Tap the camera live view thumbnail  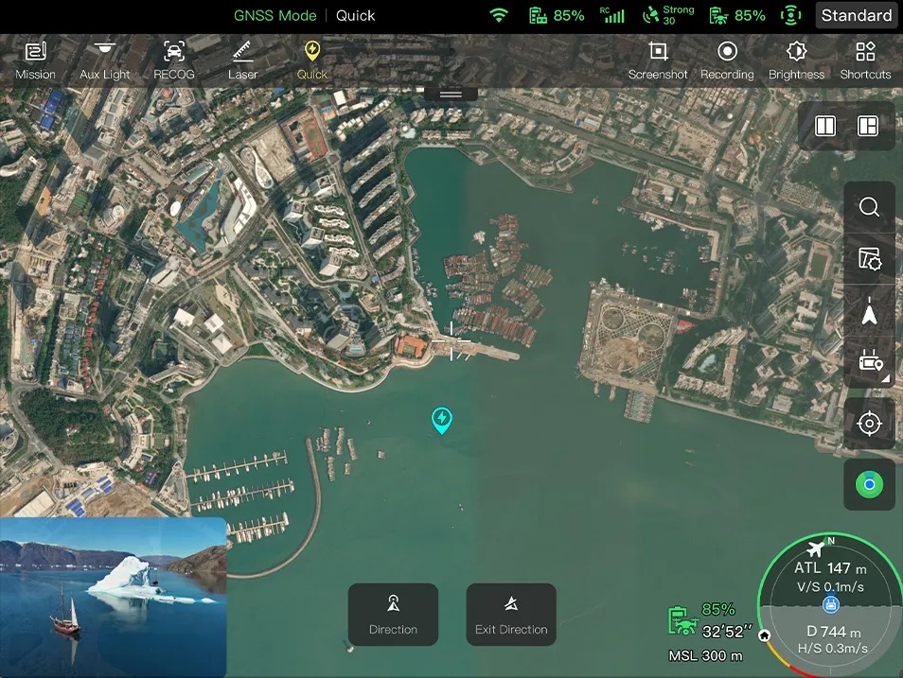[114, 597]
